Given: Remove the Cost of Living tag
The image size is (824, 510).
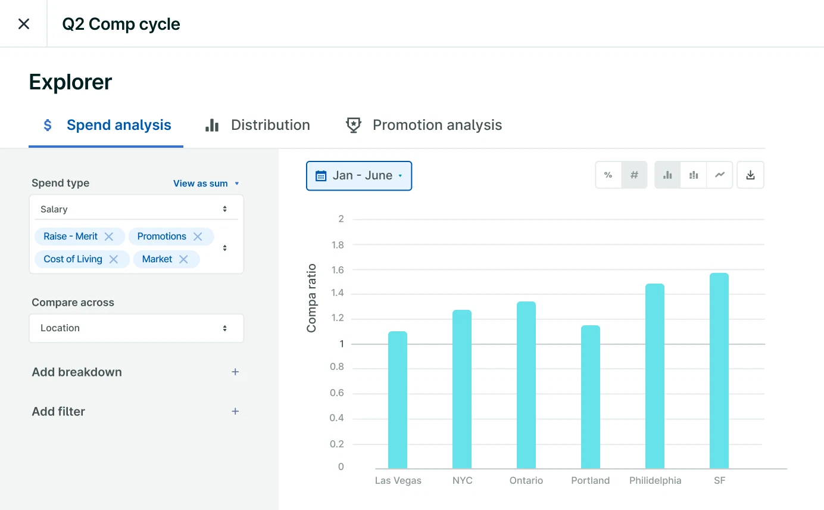Looking at the screenshot, I should coord(114,259).
